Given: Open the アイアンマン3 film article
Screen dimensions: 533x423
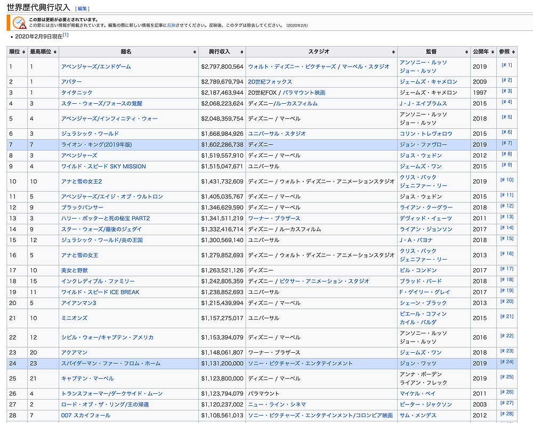Looking at the screenshot, I should coord(78,303).
